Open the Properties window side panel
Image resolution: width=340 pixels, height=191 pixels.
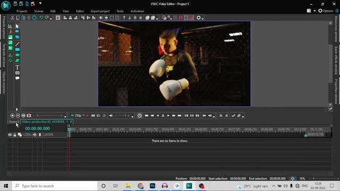click(336, 92)
